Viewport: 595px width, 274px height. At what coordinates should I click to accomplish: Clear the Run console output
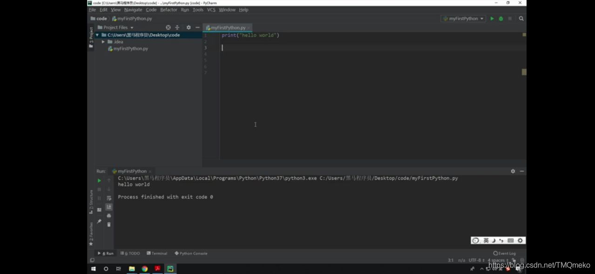click(108, 224)
